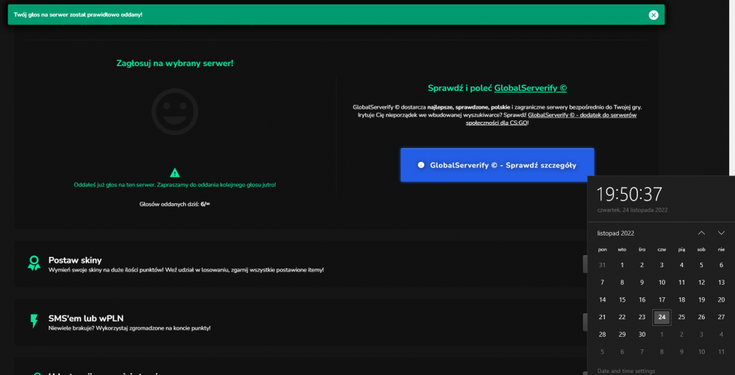Select October 31 in calendar
The height and width of the screenshot is (375, 735).
603,265
